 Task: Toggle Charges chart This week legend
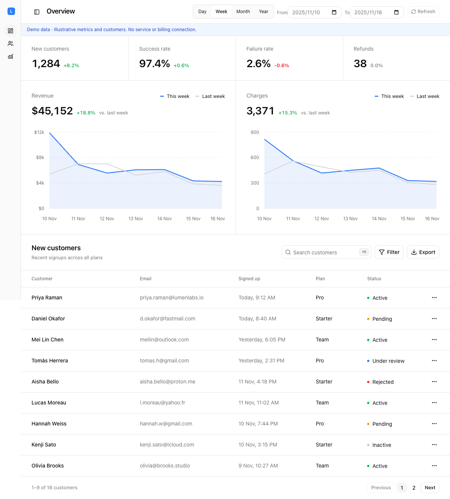click(x=389, y=96)
